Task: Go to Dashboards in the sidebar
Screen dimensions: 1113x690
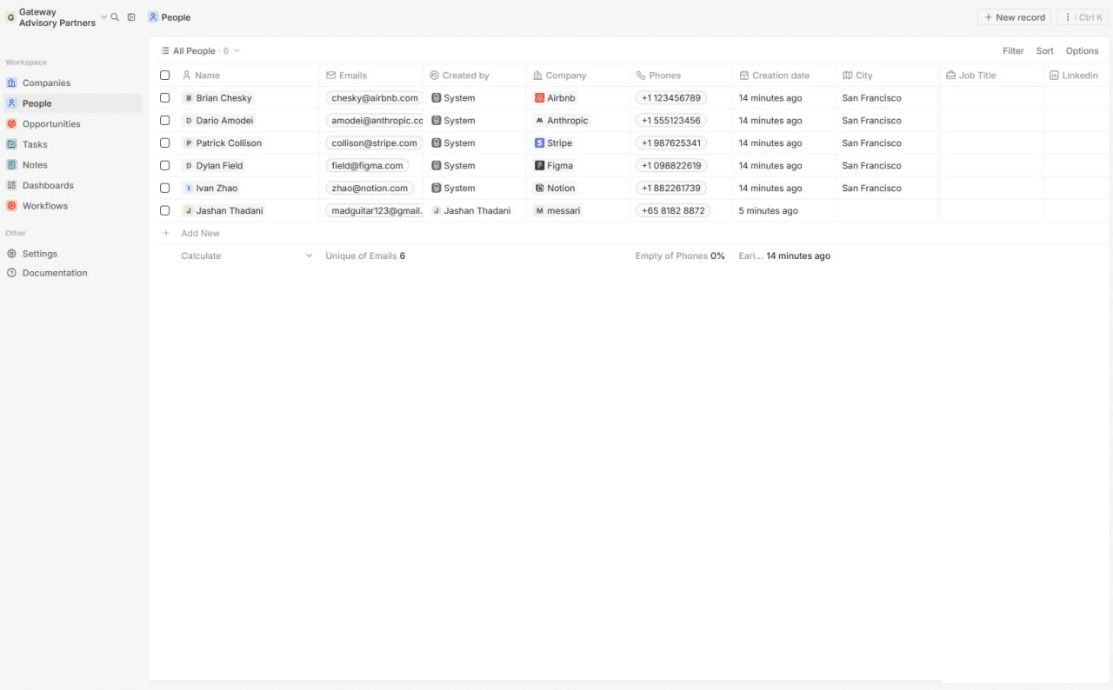Action: (x=72, y=185)
